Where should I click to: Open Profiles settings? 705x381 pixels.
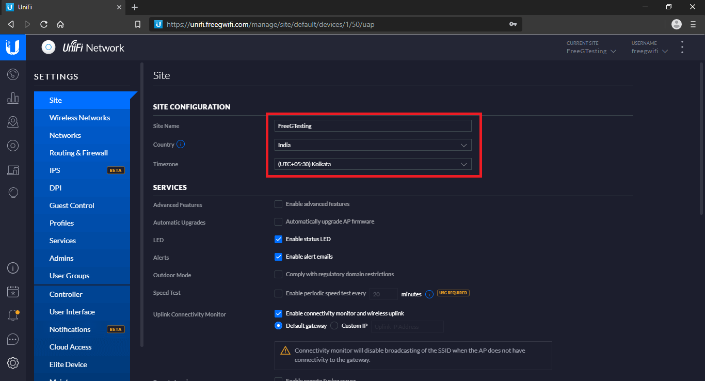(82, 223)
